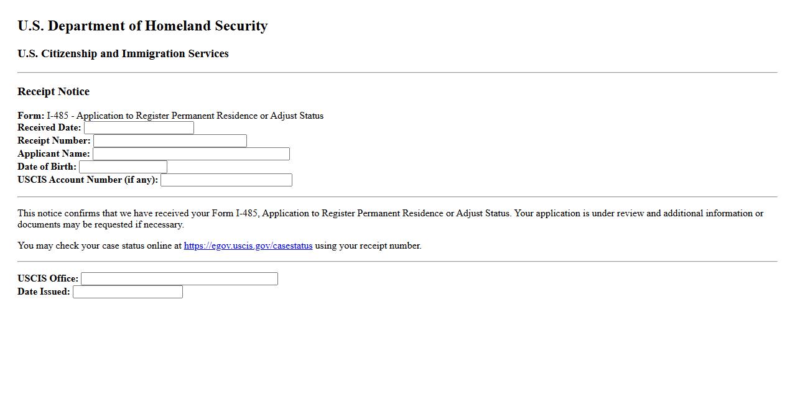Click the "Date of Birth:" label

(47, 167)
